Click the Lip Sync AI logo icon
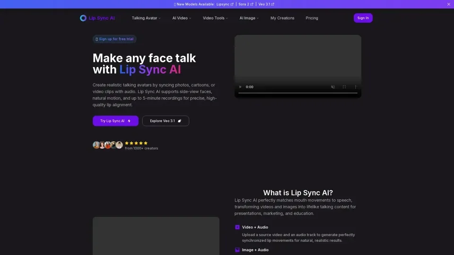This screenshot has height=255, width=454. 83,18
